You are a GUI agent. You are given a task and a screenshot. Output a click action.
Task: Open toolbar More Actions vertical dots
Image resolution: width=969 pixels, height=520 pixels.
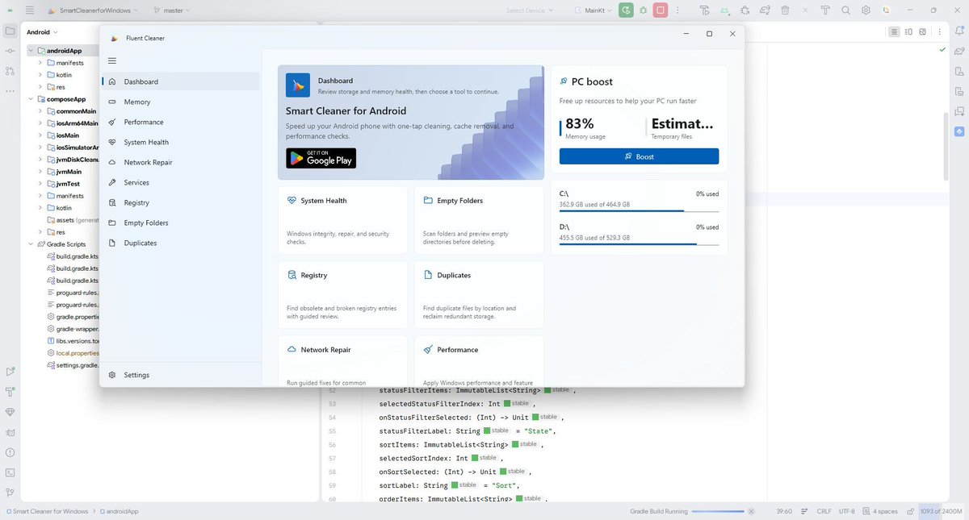coord(678,10)
